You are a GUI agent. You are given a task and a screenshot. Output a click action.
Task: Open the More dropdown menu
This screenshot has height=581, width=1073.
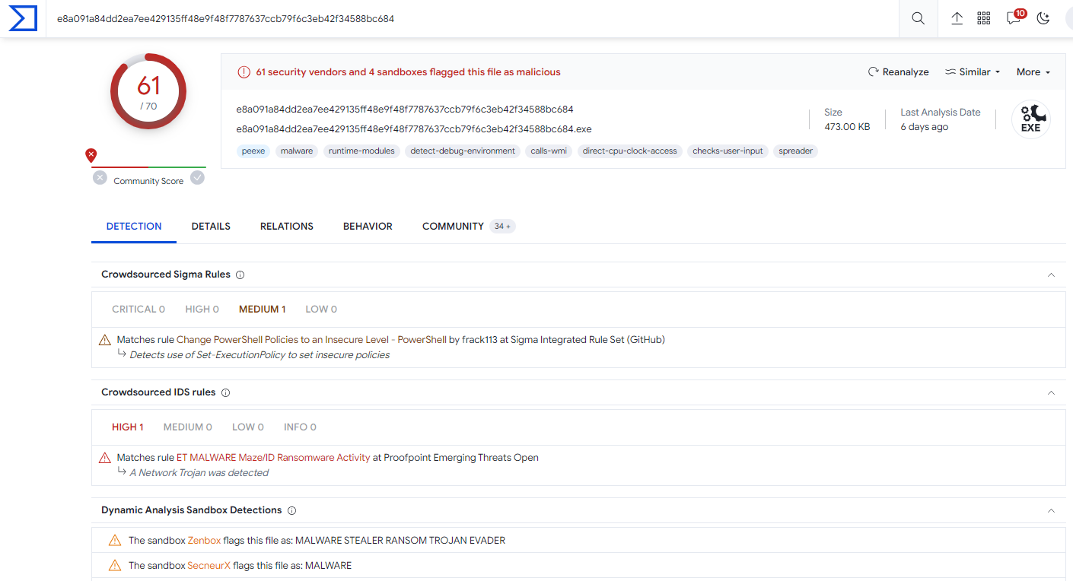pyautogui.click(x=1033, y=71)
